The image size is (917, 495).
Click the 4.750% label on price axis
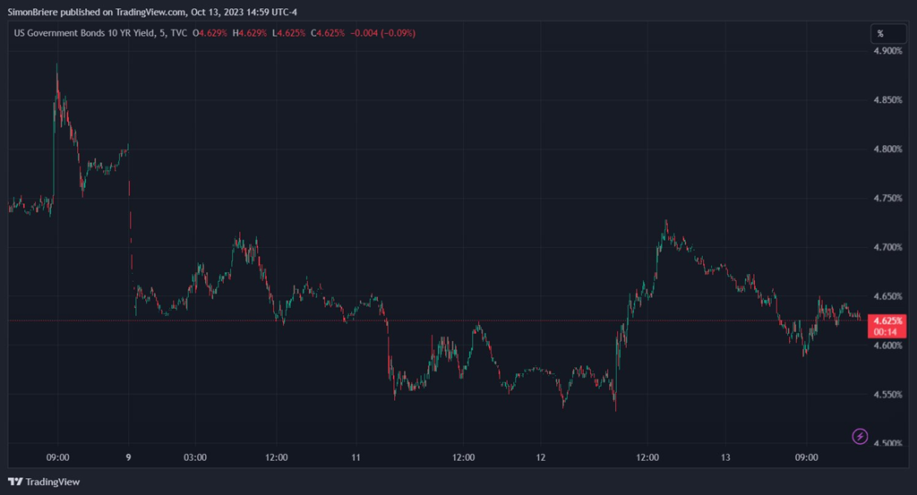[887, 198]
